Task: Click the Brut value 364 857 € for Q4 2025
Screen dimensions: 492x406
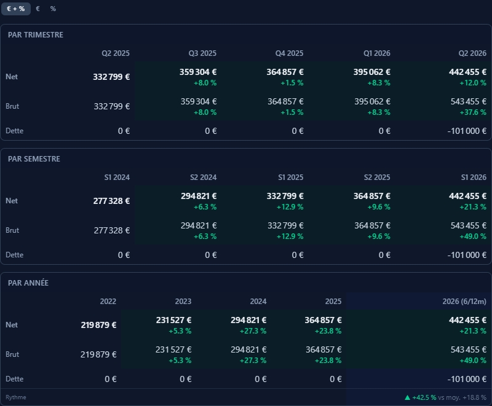Action: coord(285,101)
